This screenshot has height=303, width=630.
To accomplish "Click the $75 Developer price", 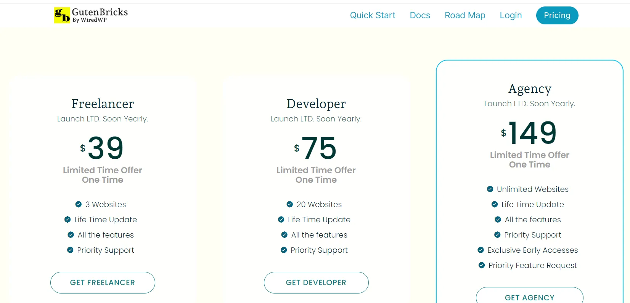I will click(x=316, y=148).
